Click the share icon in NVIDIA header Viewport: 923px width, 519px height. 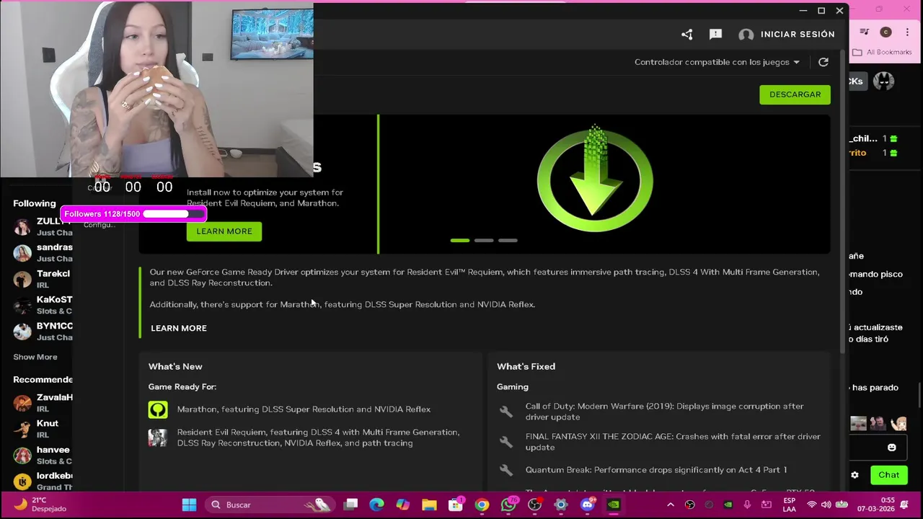pos(686,34)
